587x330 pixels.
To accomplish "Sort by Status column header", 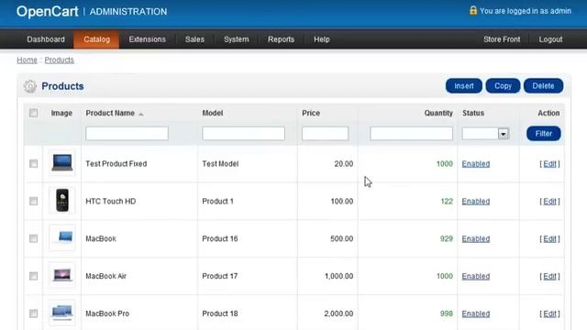I will tap(473, 113).
